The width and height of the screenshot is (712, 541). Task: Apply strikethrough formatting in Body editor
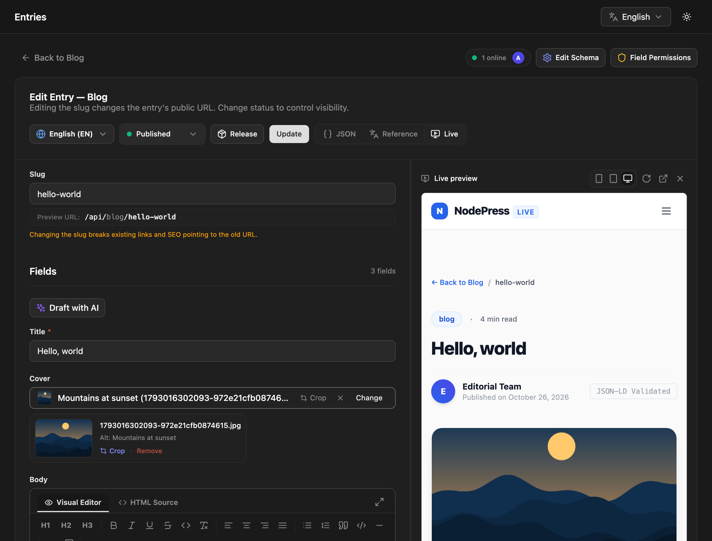pyautogui.click(x=167, y=525)
